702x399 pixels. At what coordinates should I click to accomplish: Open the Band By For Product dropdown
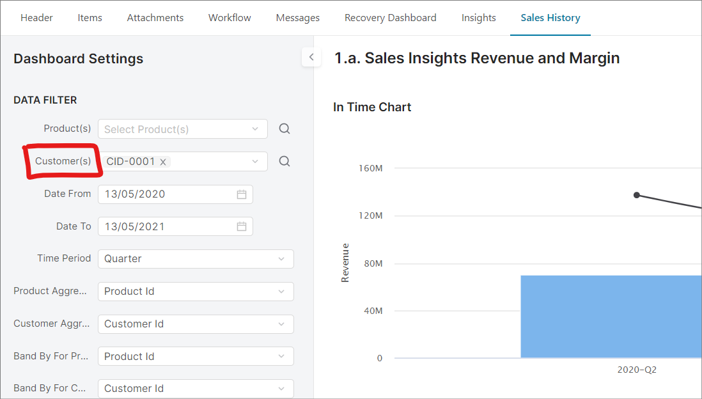(281, 357)
